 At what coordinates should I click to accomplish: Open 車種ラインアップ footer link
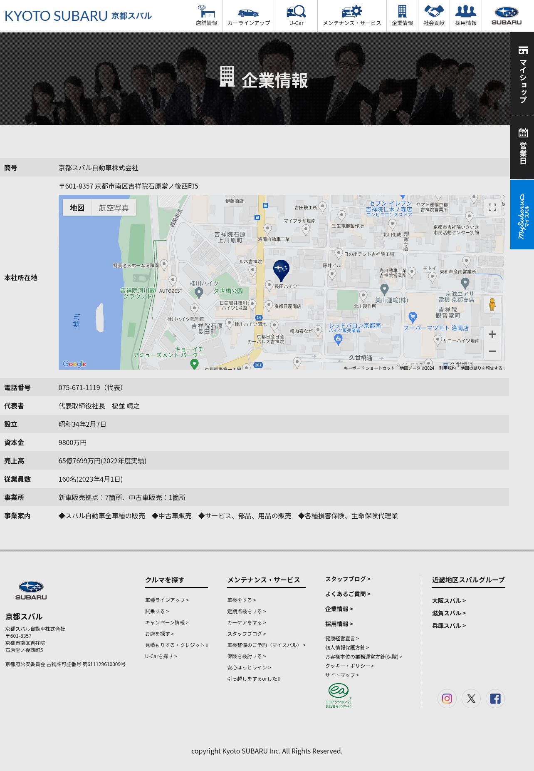click(x=167, y=600)
